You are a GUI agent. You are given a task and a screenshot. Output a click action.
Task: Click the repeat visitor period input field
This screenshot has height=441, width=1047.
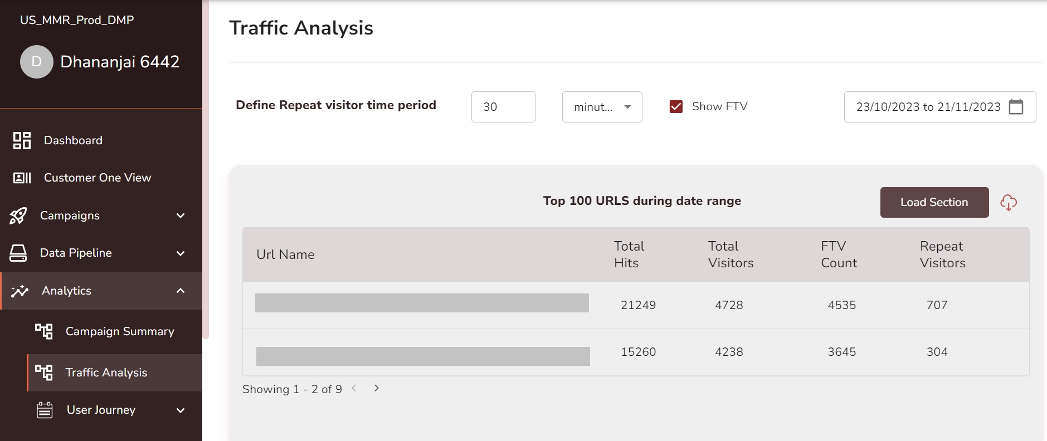[503, 107]
